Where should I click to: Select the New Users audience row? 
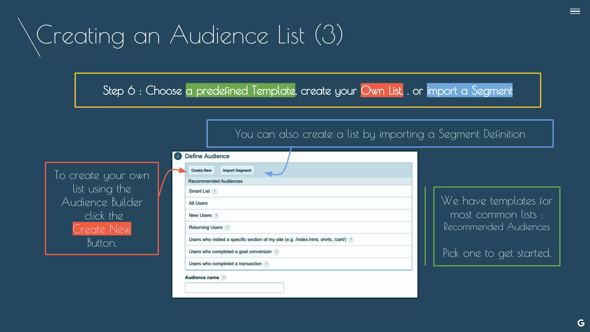(298, 215)
